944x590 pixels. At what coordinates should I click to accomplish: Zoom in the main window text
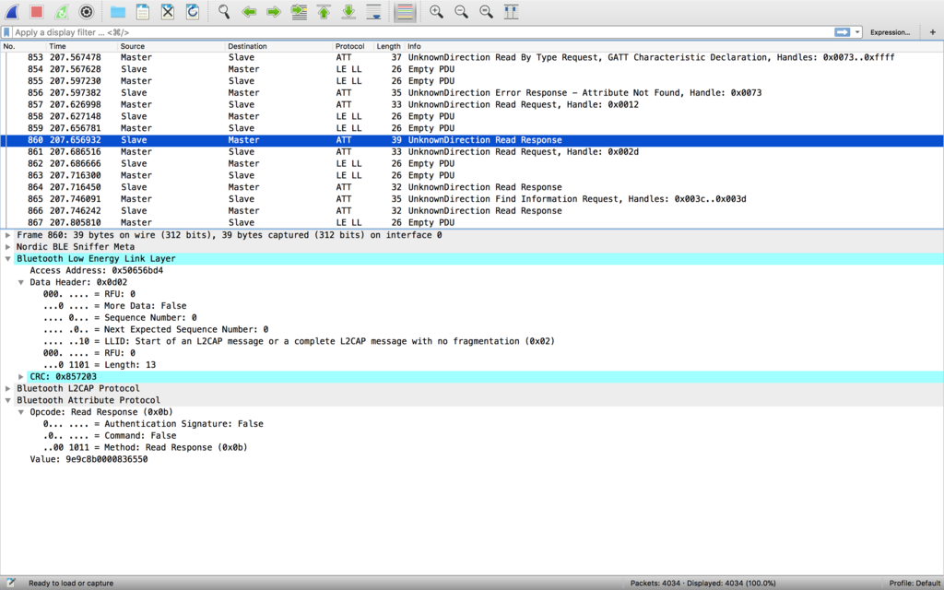point(436,12)
